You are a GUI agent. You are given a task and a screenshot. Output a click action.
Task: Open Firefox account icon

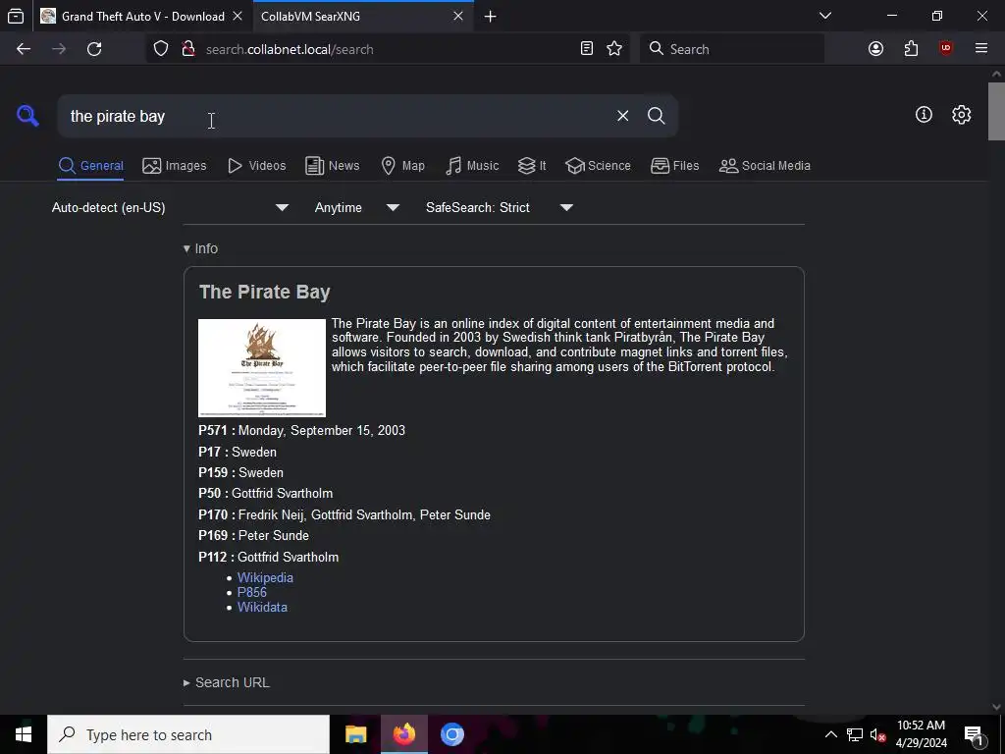[875, 49]
